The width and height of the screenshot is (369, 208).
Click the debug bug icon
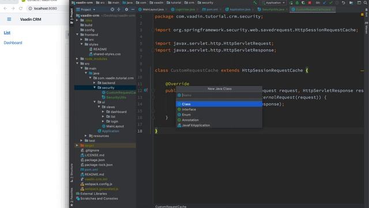tap(297, 2)
